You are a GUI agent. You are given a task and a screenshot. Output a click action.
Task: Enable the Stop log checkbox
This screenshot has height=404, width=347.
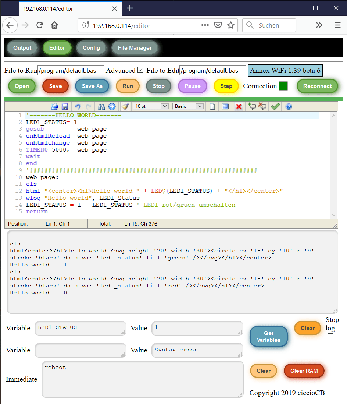pyautogui.click(x=330, y=336)
